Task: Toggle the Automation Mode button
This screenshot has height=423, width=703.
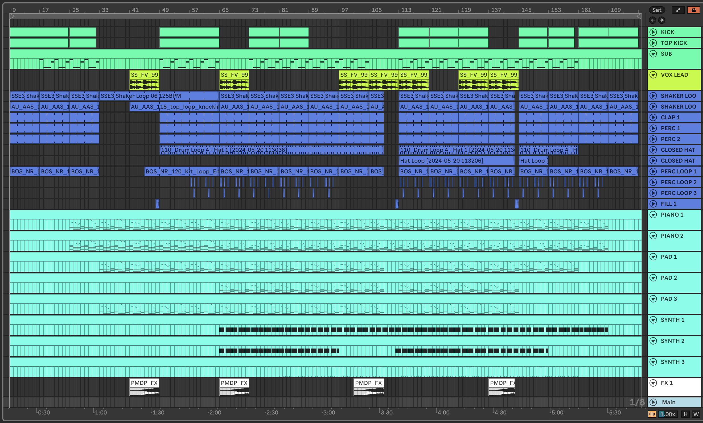Action: coord(678,10)
